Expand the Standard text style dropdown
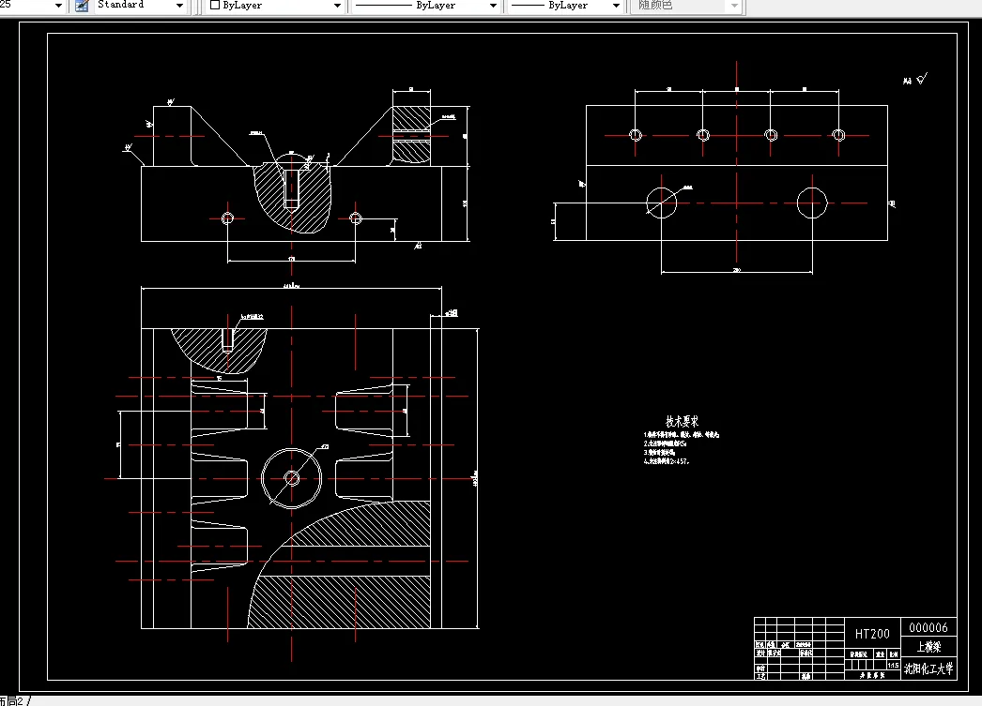This screenshot has width=982, height=706. click(179, 6)
